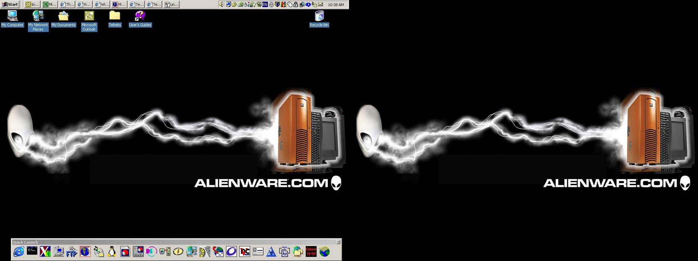Launch the VNC viewer icon
This screenshot has height=261, width=698.
(245, 252)
